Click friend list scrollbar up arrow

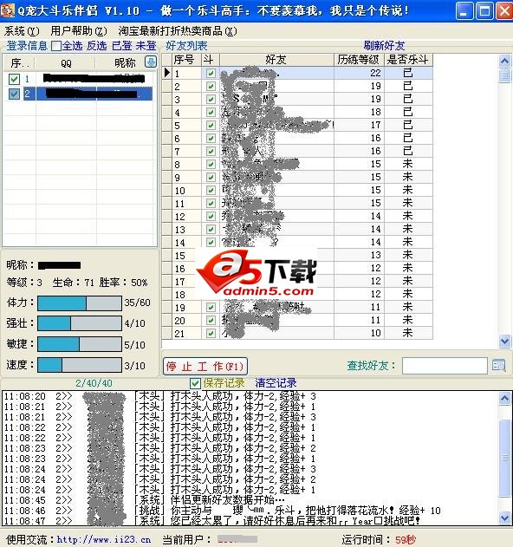pyautogui.click(x=504, y=62)
